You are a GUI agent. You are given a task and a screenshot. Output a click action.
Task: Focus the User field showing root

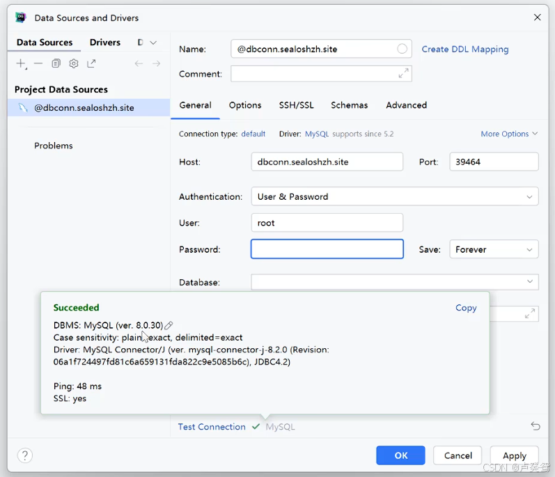[x=327, y=223]
